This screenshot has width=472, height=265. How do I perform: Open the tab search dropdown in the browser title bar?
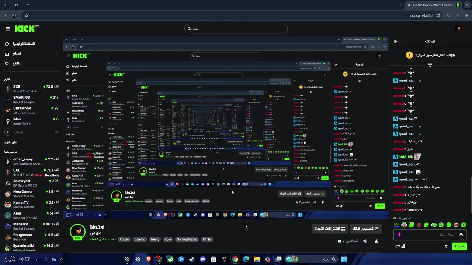[467, 5]
